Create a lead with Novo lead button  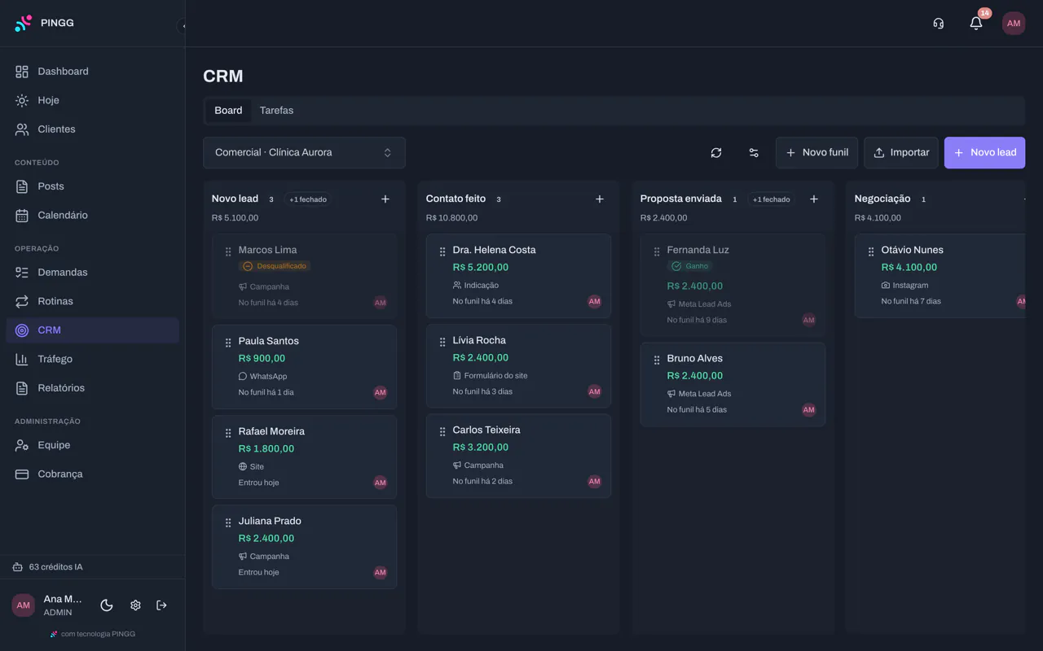click(x=985, y=153)
